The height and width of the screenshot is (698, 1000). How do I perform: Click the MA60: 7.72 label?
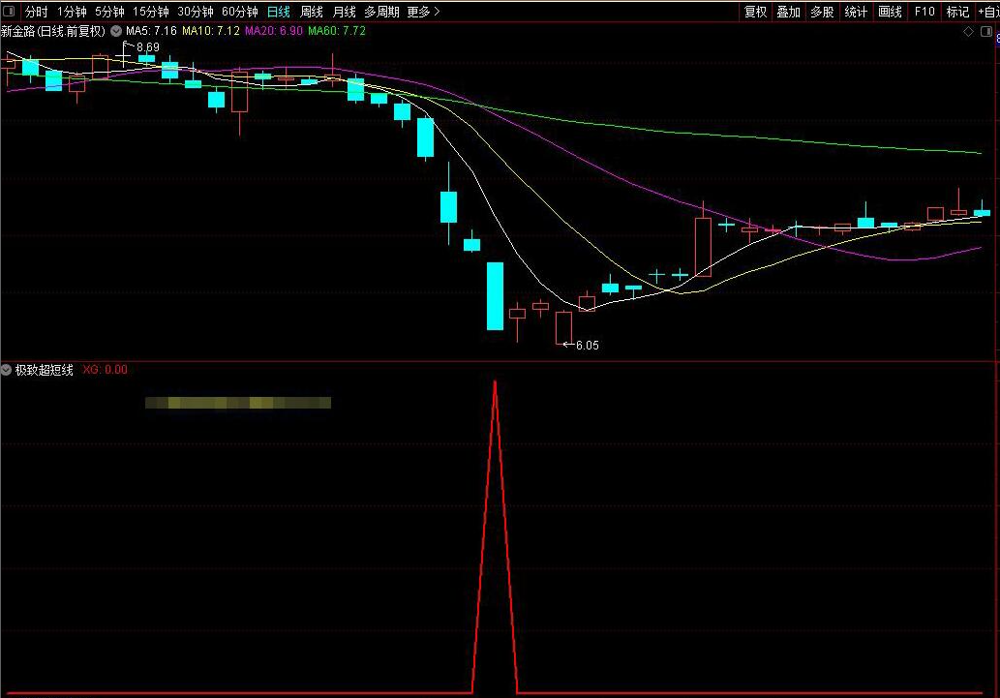point(337,31)
